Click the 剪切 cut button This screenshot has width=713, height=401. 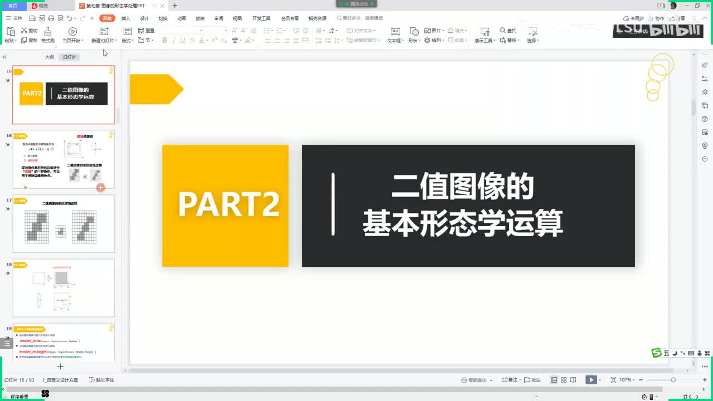click(x=29, y=31)
